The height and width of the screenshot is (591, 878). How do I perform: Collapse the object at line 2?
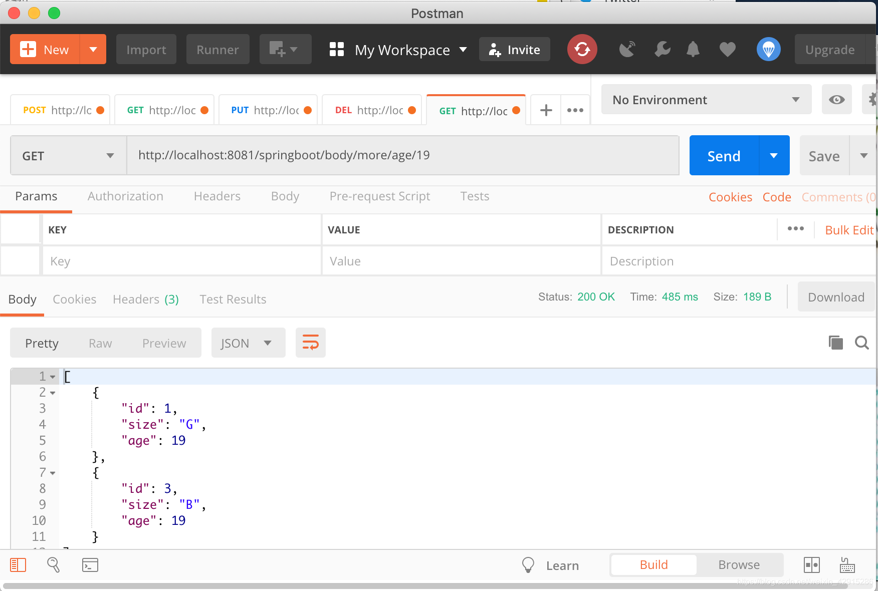pyautogui.click(x=53, y=393)
